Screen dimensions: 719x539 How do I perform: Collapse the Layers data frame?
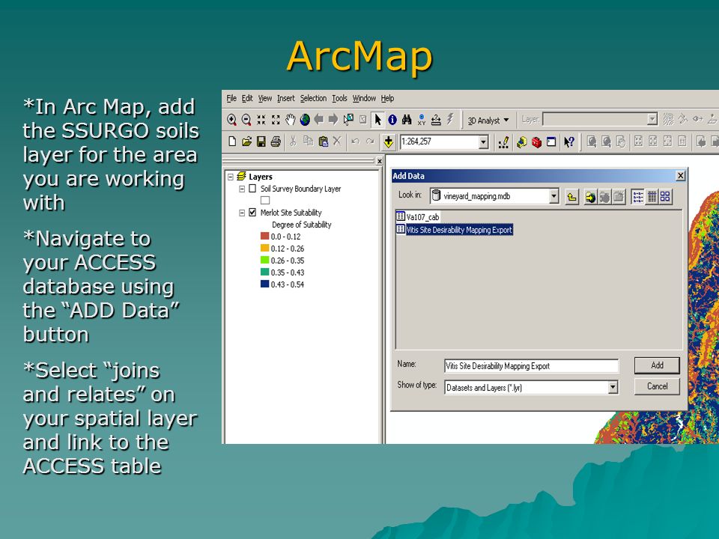pyautogui.click(x=231, y=177)
